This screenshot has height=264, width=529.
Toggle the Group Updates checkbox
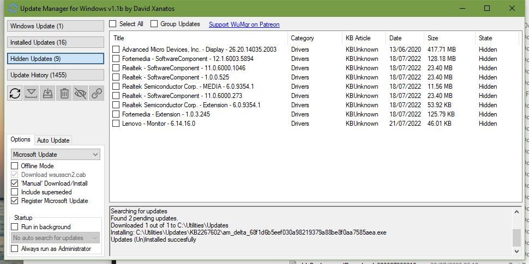click(x=154, y=24)
